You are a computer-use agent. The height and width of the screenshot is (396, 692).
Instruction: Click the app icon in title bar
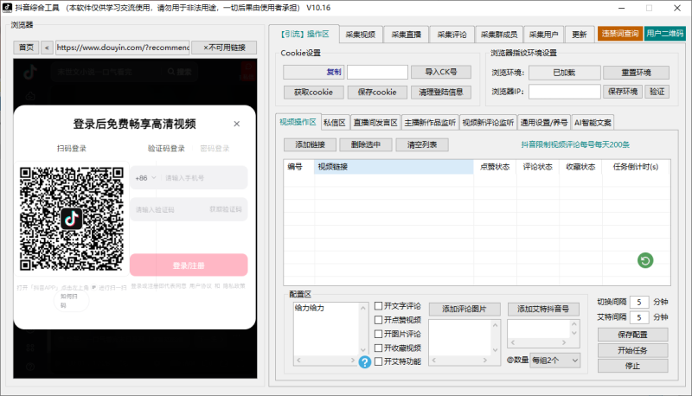pos(7,8)
